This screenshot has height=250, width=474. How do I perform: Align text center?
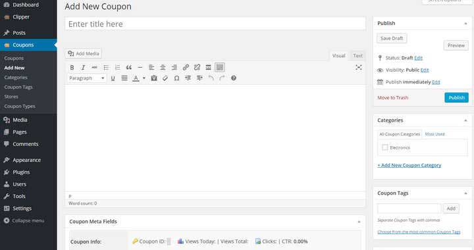tap(163, 67)
